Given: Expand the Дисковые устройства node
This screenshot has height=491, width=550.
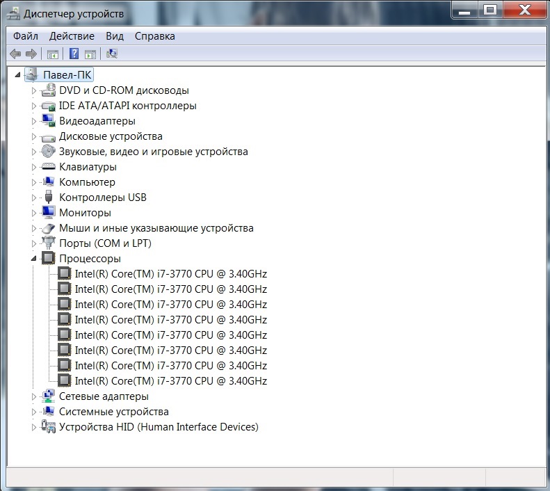Looking at the screenshot, I should click(33, 136).
